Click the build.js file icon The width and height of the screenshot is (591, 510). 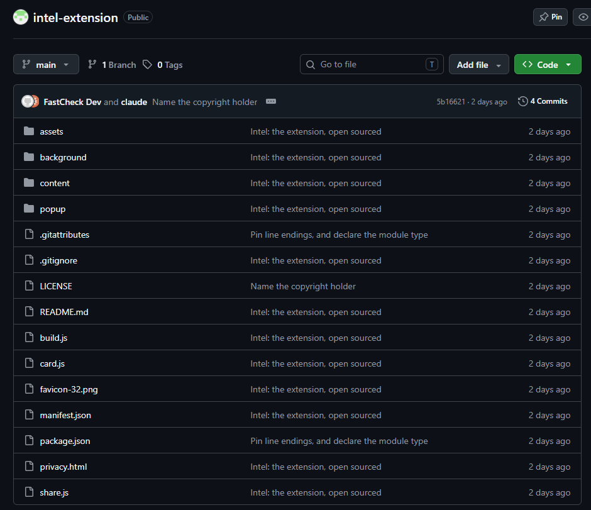[x=29, y=338]
